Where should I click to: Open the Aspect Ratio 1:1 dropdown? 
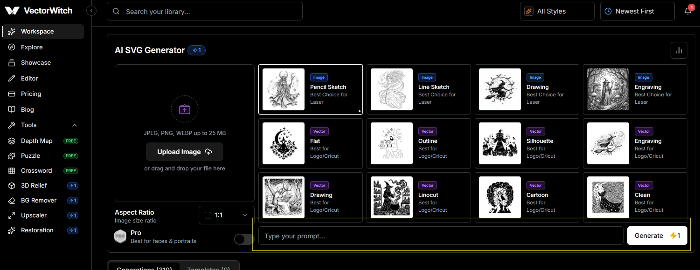227,215
